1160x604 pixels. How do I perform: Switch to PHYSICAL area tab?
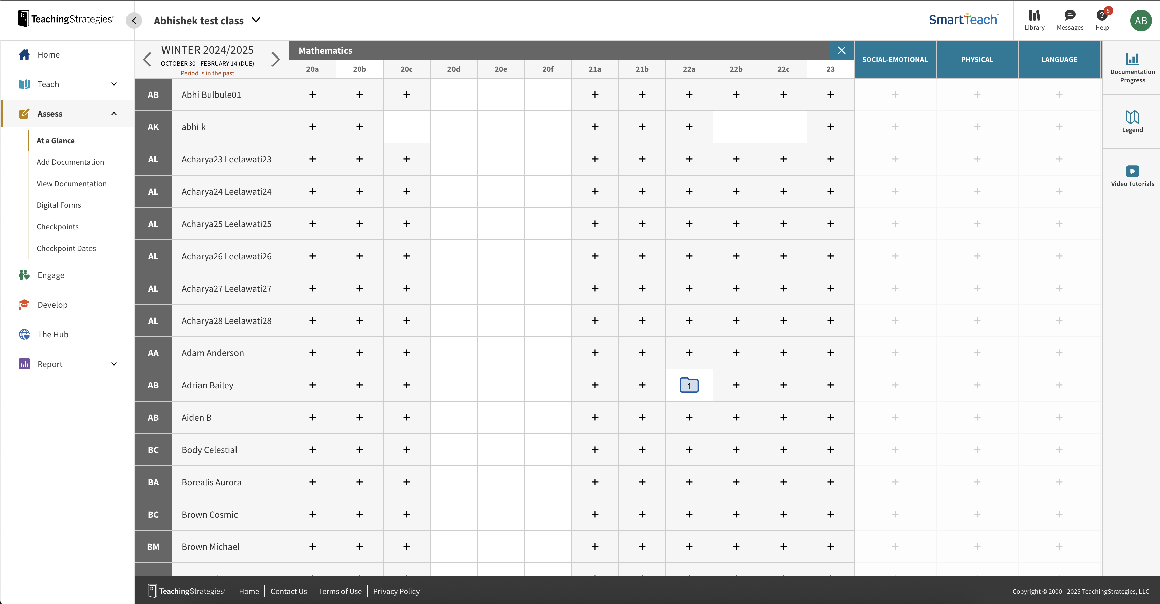pyautogui.click(x=977, y=60)
